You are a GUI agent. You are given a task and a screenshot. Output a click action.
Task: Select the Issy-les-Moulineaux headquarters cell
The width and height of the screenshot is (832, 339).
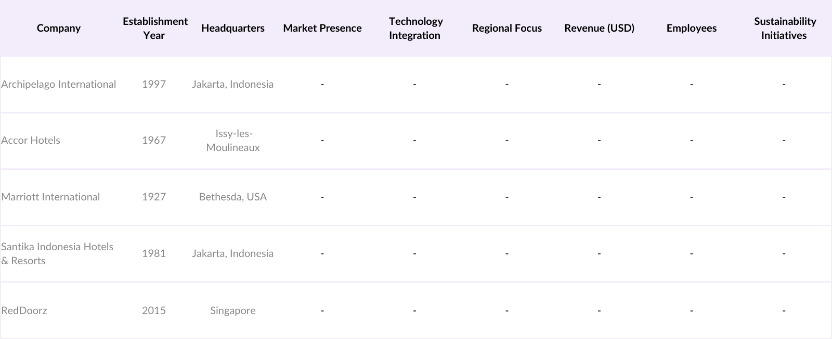pyautogui.click(x=232, y=140)
